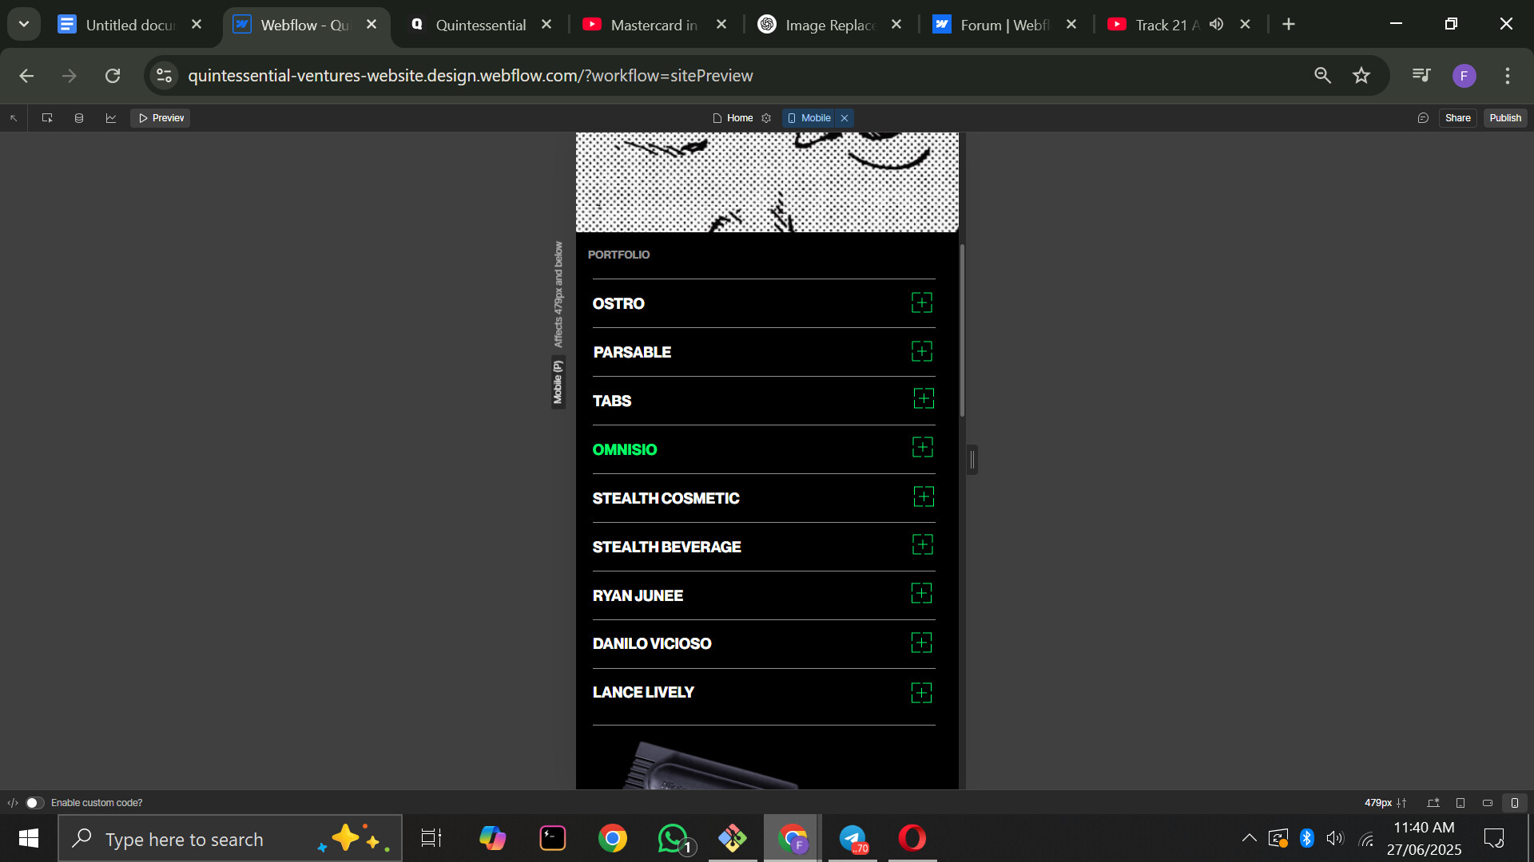Expand the OSTRO portfolio item

(922, 303)
